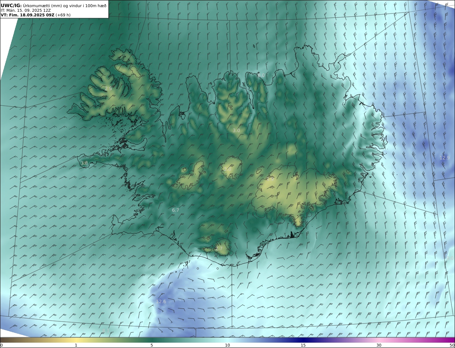Viewport: 455px width, 348px height.
Task: Click the 8.1 value at the bottom left
Action: tap(106, 331)
